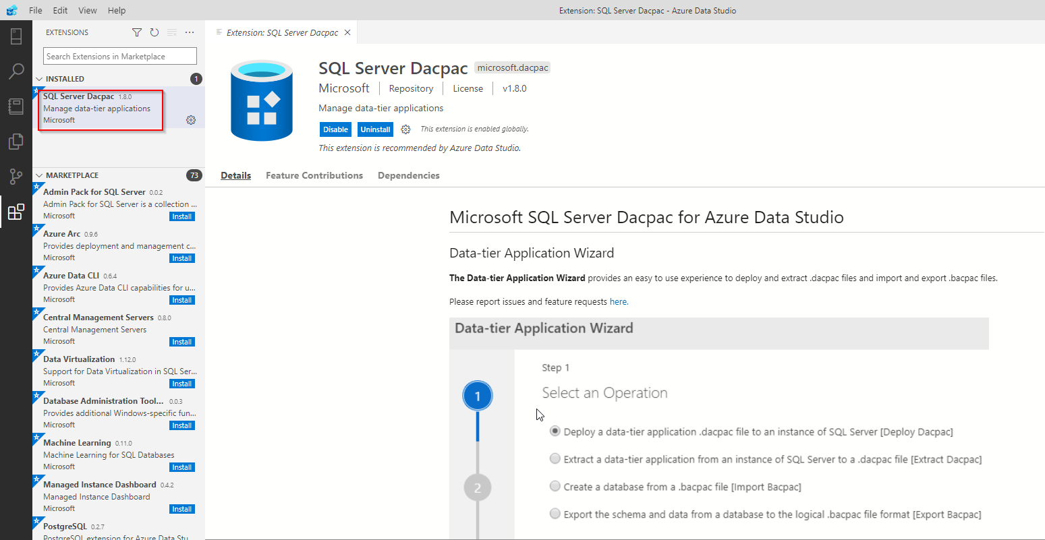The width and height of the screenshot is (1045, 540).
Task: Open the Notebooks view in activity bar
Action: [x=16, y=106]
